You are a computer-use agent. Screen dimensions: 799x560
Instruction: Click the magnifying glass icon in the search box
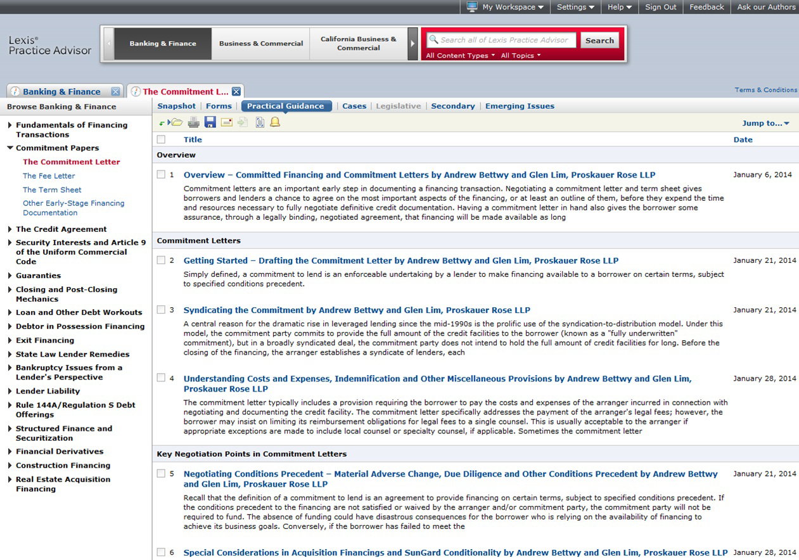point(433,40)
